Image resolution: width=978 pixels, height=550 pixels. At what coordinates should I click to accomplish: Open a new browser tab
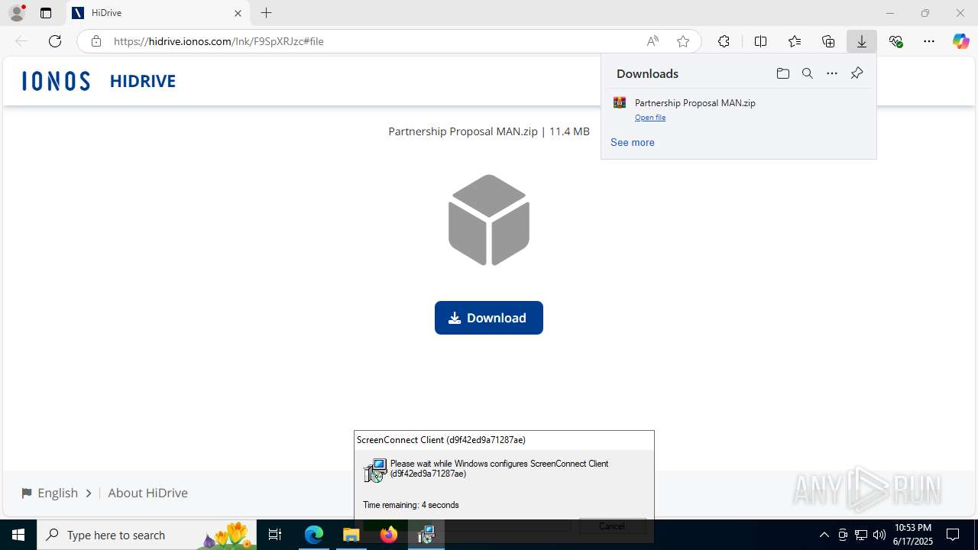(266, 13)
